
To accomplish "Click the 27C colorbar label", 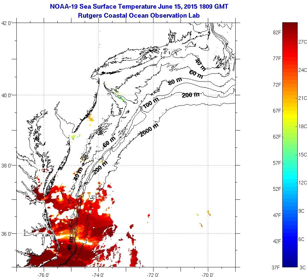I will click(303, 42).
